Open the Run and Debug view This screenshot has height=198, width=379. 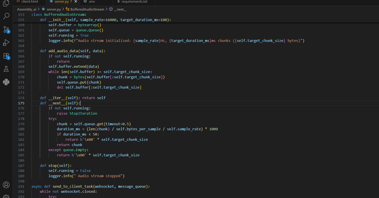(x=6, y=43)
